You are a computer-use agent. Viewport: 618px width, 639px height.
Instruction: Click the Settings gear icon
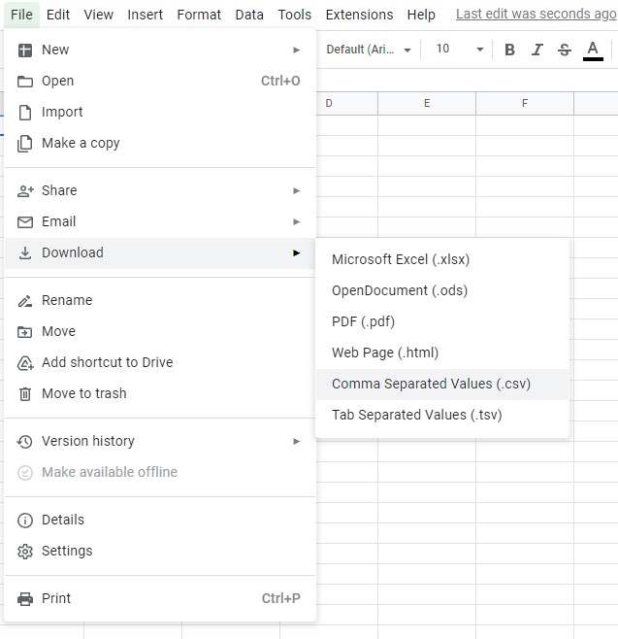(x=25, y=551)
